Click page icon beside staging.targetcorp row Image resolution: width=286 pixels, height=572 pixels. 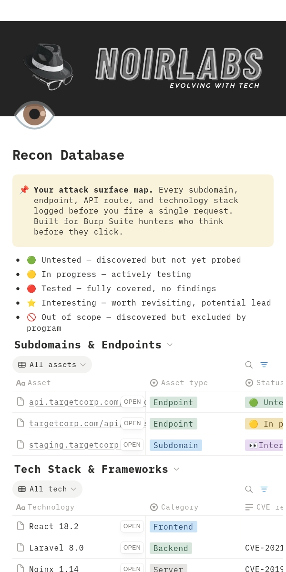coord(20,445)
